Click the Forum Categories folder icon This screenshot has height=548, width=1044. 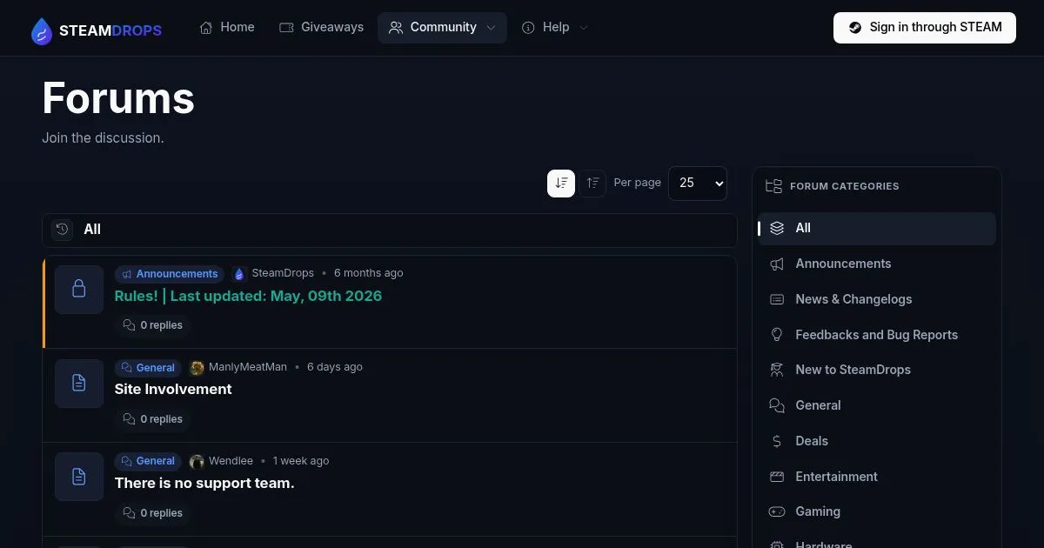click(x=773, y=186)
